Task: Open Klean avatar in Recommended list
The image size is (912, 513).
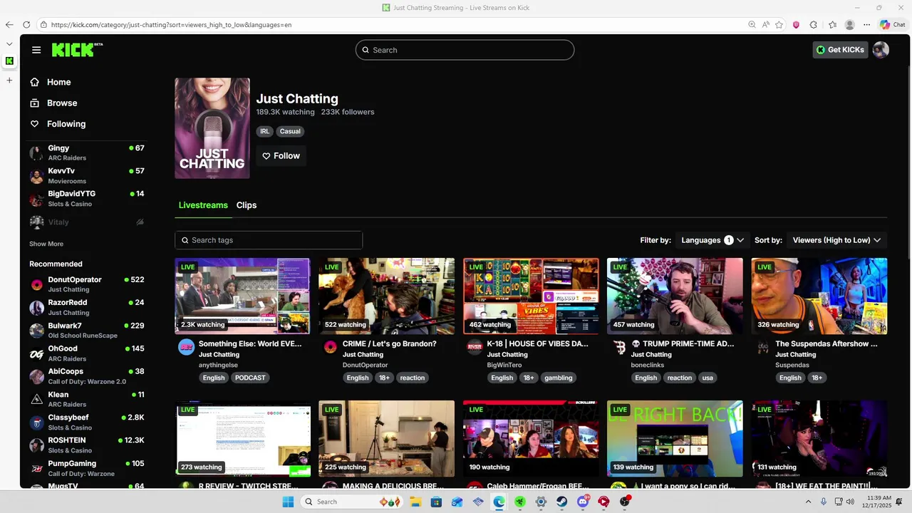Action: click(x=36, y=399)
